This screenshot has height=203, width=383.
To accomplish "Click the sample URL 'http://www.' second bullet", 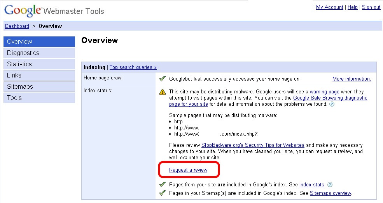I will 187,128.
